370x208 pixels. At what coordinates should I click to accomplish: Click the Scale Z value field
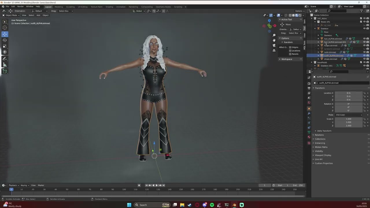click(x=349, y=126)
